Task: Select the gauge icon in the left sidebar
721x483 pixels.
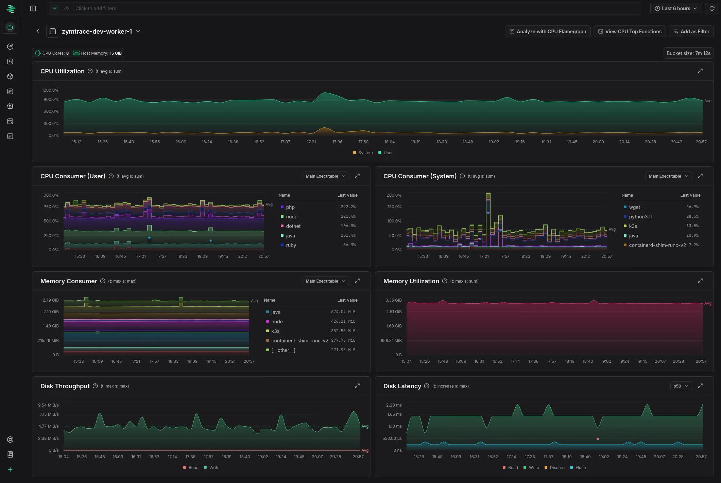Action: coord(10,47)
